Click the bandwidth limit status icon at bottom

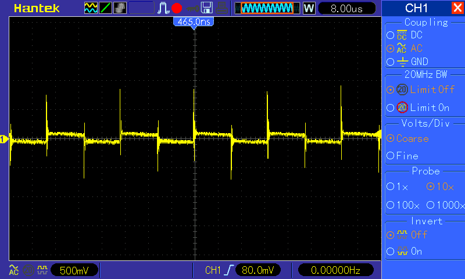(28, 270)
